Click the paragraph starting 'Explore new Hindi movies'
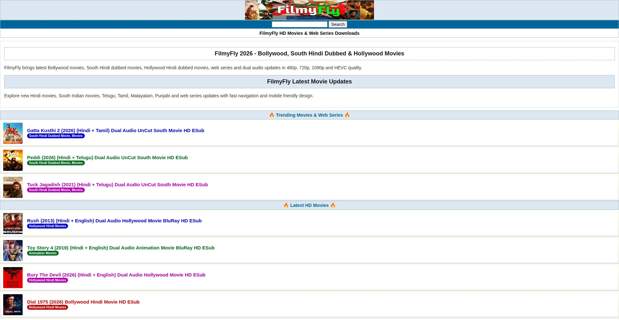The width and height of the screenshot is (619, 320). point(159,96)
